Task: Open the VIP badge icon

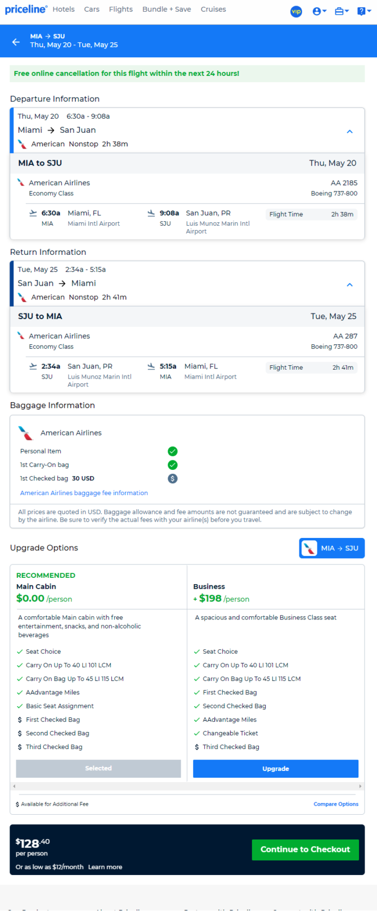Action: (x=296, y=11)
